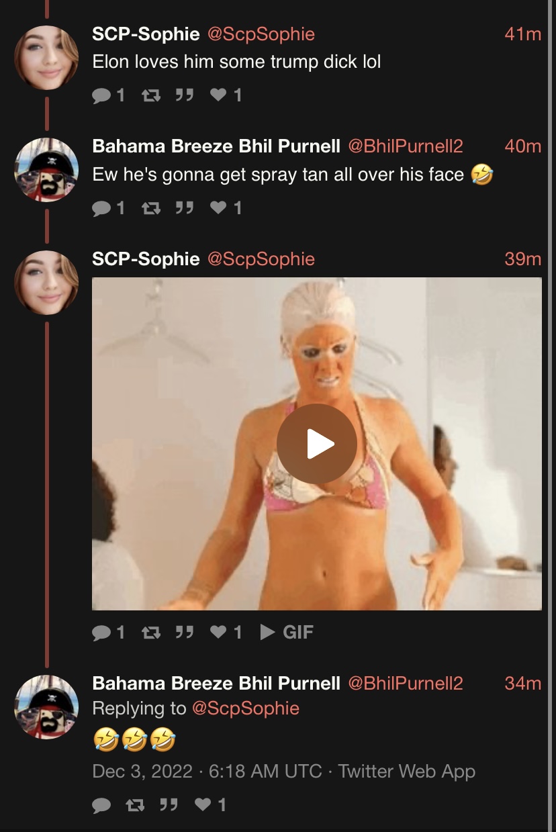Retweet the laughing emoji reply tweet
The height and width of the screenshot is (832, 556).
click(136, 804)
